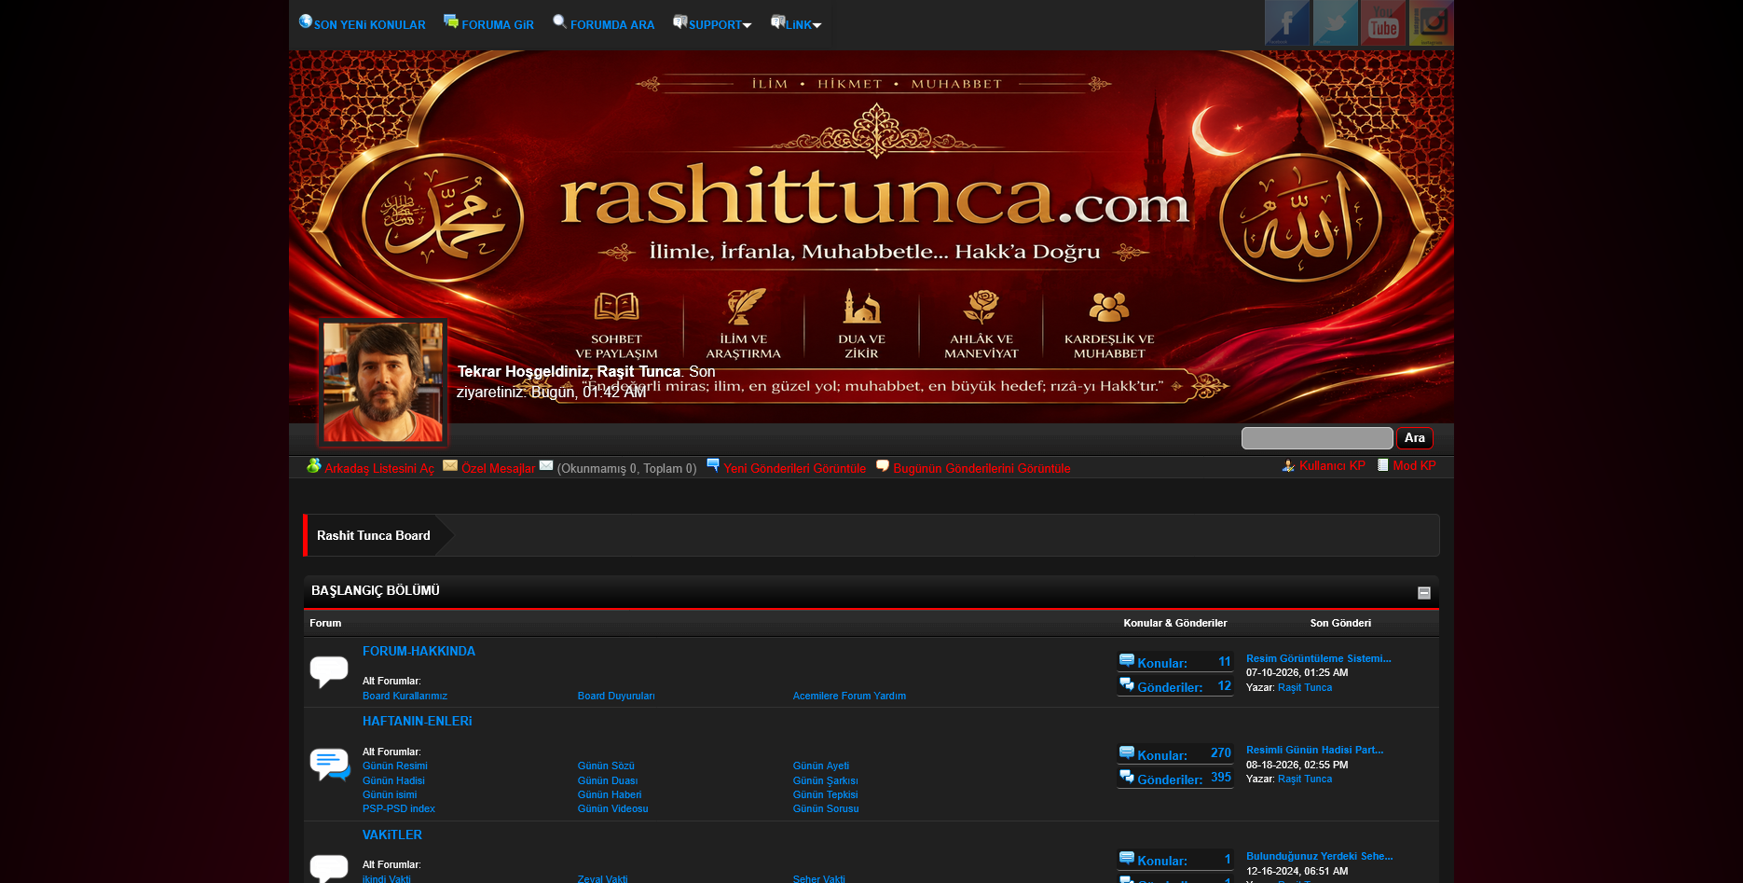Click Vakitler forum speech bubble icon
Image resolution: width=1743 pixels, height=883 pixels.
329,868
